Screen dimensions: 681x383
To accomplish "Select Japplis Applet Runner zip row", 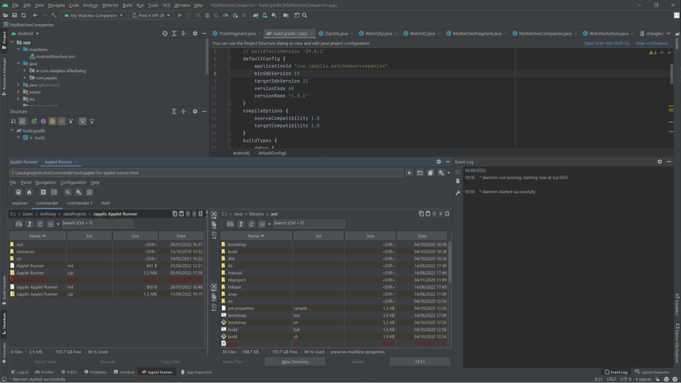I will pos(106,295).
